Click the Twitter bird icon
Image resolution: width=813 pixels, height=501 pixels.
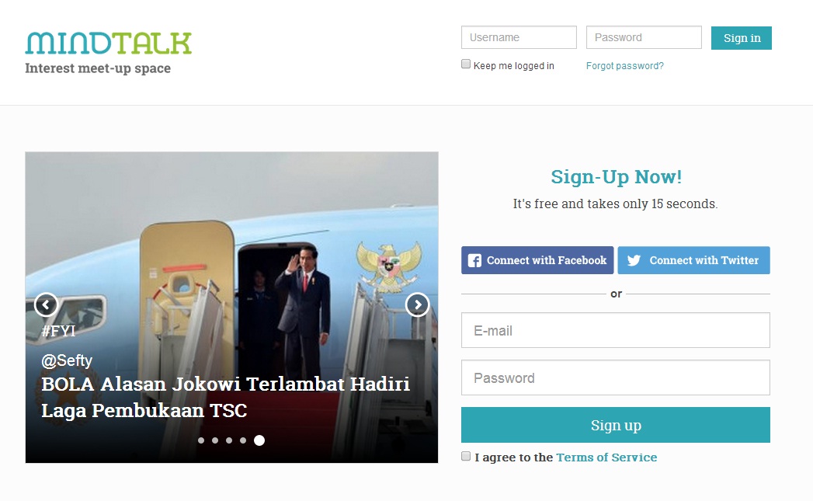(x=634, y=260)
